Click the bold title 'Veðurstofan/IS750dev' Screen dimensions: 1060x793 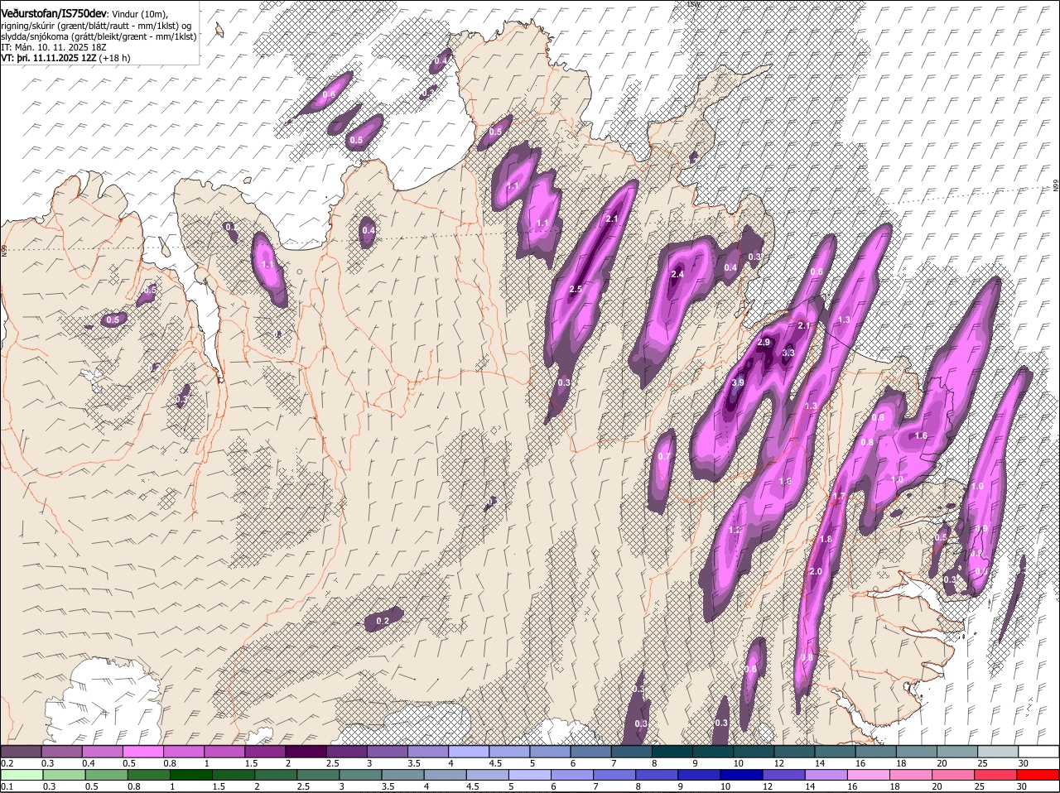[54, 14]
